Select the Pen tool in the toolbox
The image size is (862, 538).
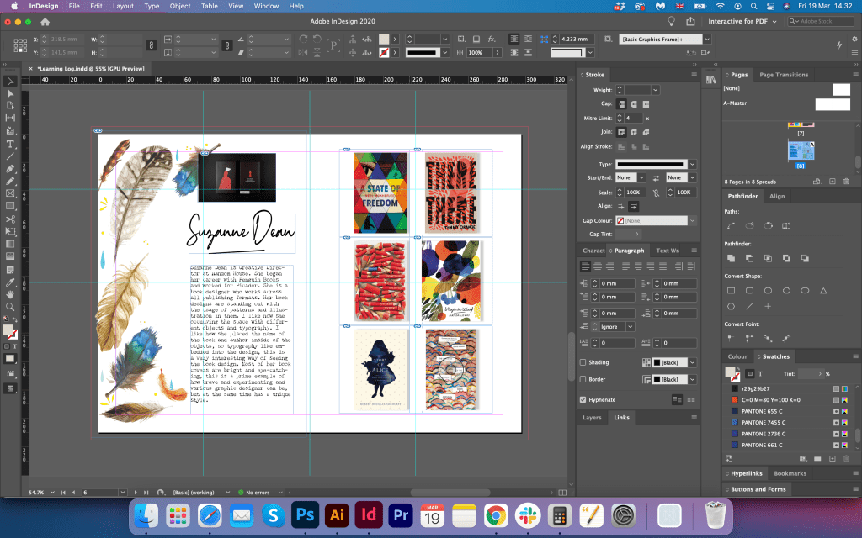point(11,168)
